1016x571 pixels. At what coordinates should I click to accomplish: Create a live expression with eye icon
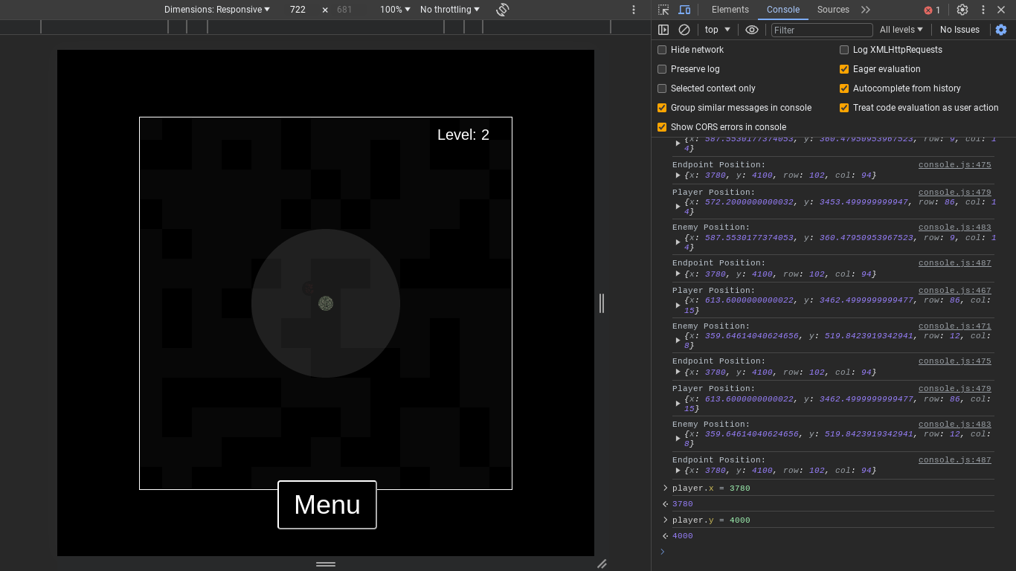click(752, 30)
